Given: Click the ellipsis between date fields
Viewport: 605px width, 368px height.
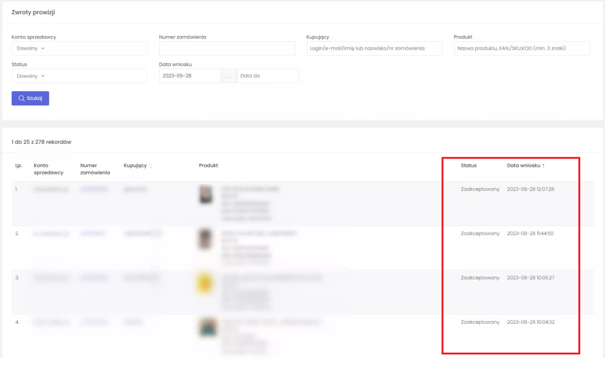Looking at the screenshot, I should pyautogui.click(x=229, y=76).
